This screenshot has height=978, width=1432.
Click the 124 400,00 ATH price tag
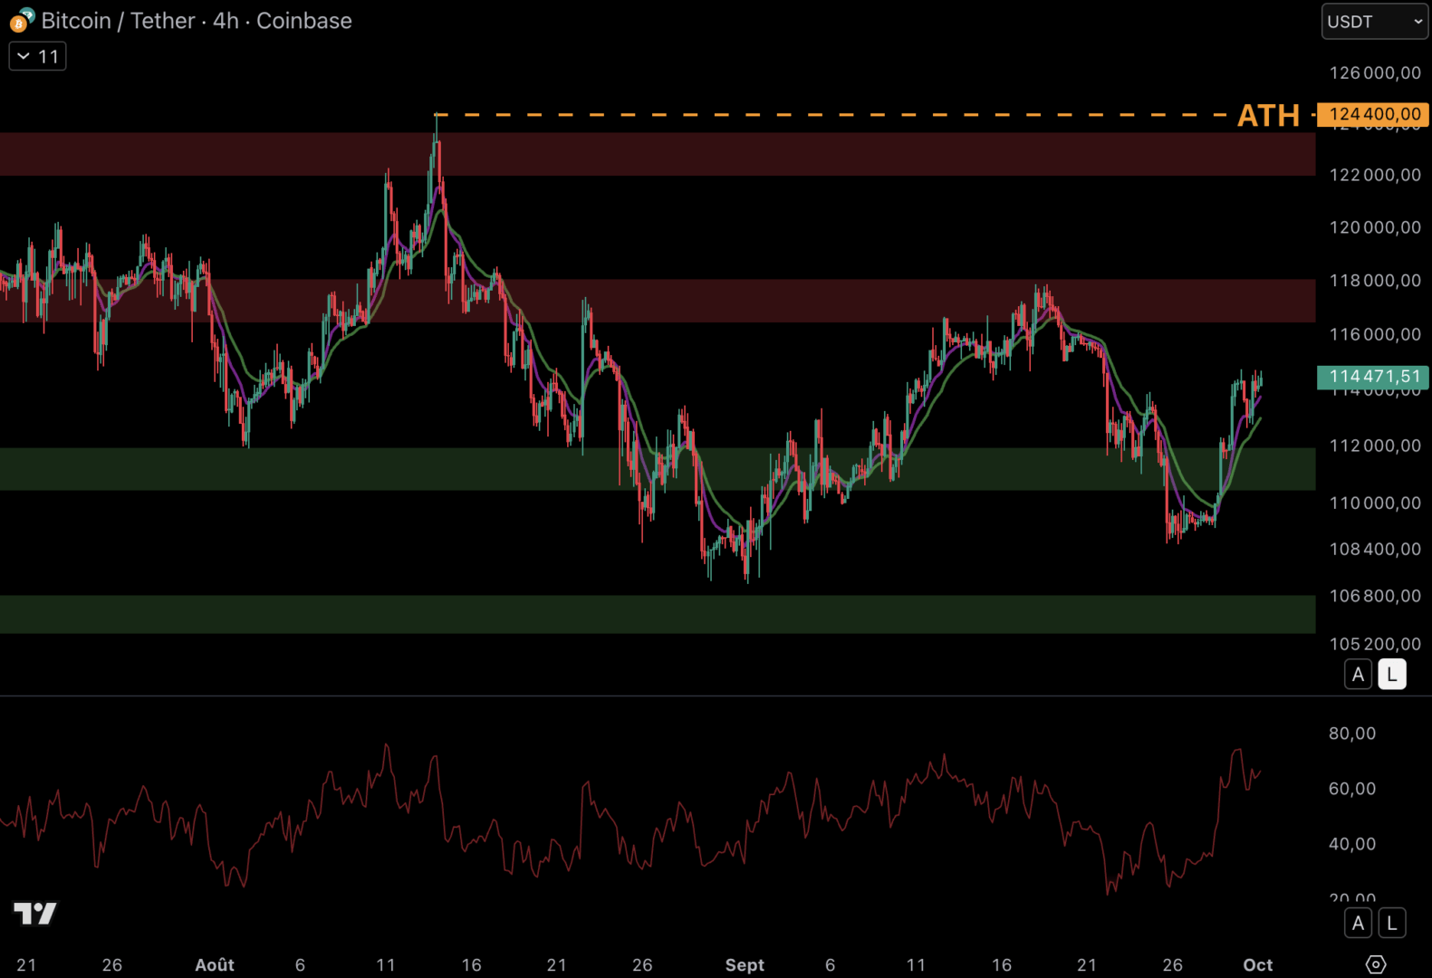pos(1373,114)
